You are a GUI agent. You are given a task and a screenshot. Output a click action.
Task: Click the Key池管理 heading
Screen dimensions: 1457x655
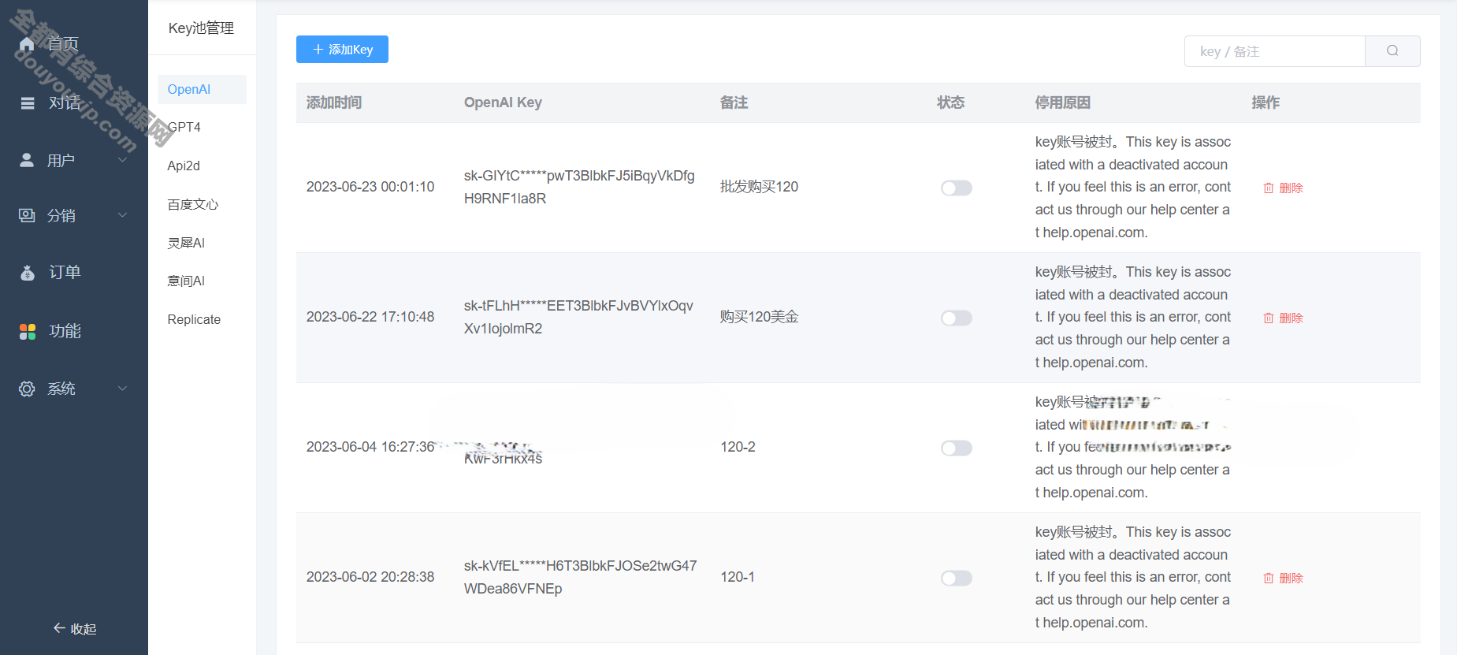pos(201,28)
